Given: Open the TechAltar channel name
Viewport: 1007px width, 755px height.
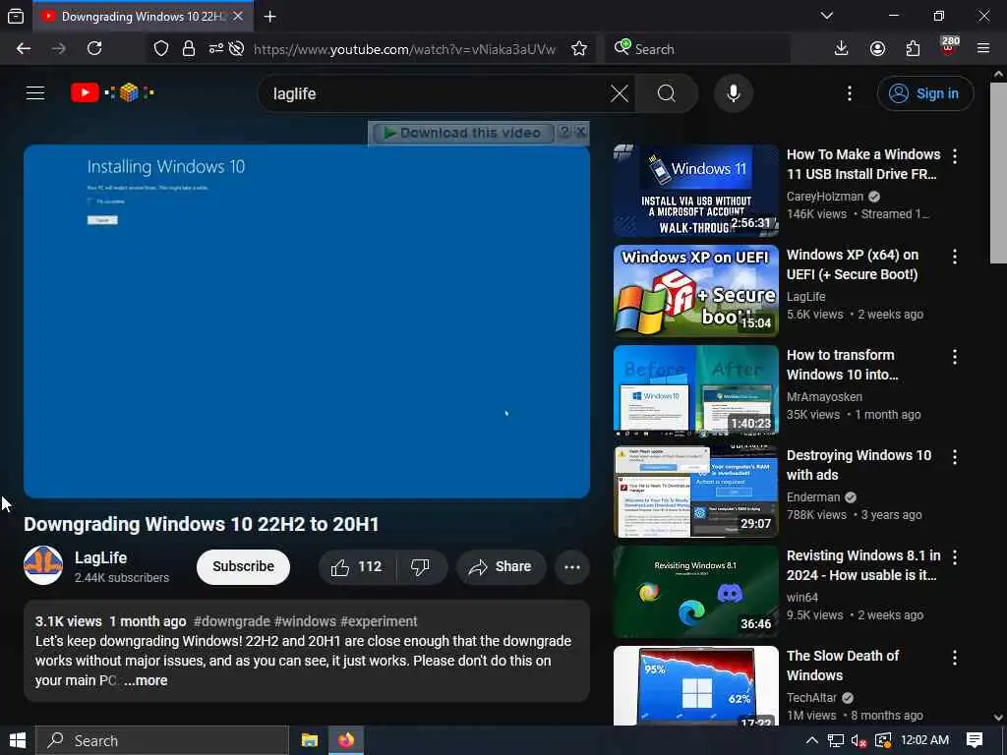Looking at the screenshot, I should pyautogui.click(x=811, y=697).
